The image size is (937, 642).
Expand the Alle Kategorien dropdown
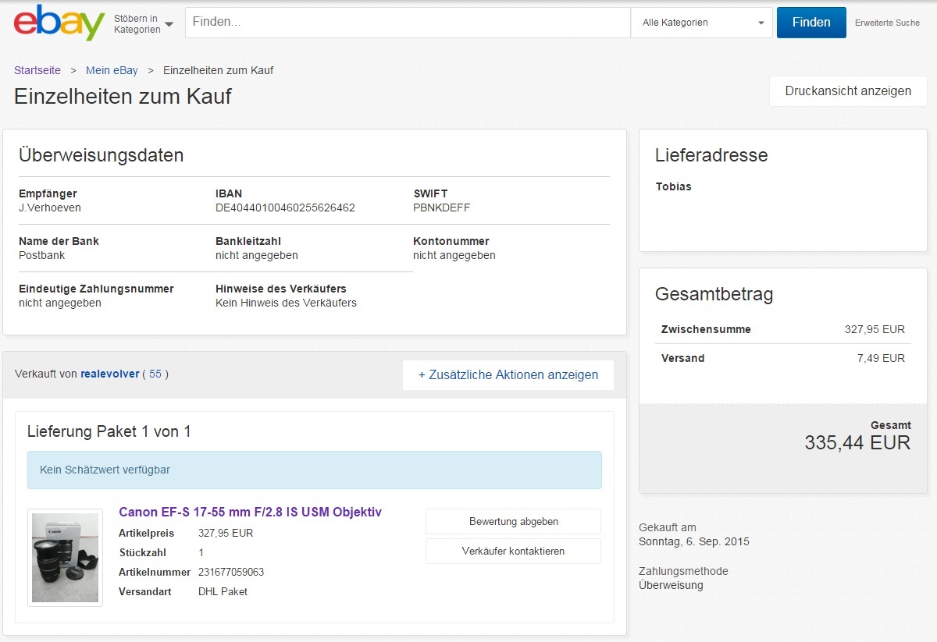coord(701,23)
